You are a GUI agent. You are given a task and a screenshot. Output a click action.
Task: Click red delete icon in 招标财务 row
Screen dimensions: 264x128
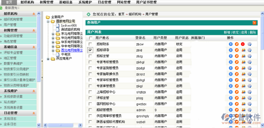(243, 44)
